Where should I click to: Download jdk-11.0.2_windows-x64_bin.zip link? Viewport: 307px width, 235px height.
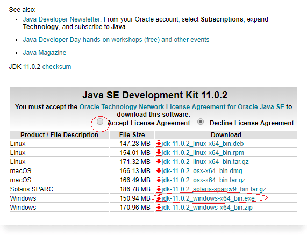tap(207, 208)
